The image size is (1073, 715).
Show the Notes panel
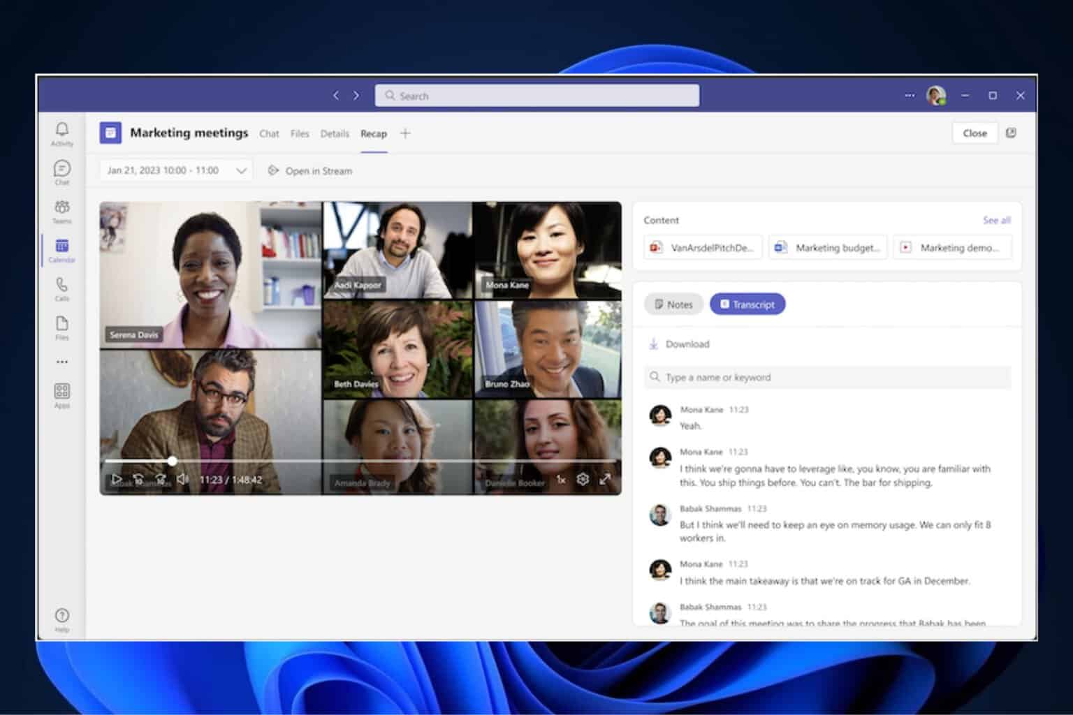[x=673, y=304]
